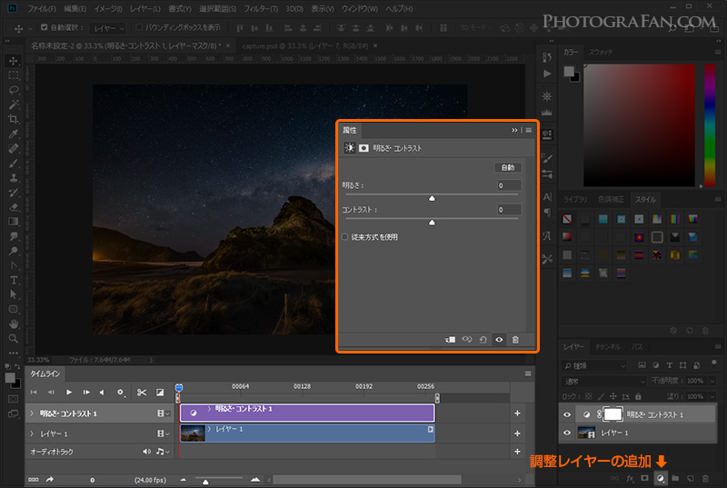The width and height of the screenshot is (727, 488).
Task: Click the hue spectrum bar in Color panel
Action: tap(710, 125)
